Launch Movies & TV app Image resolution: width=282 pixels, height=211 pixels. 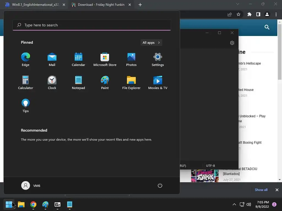coord(158,83)
